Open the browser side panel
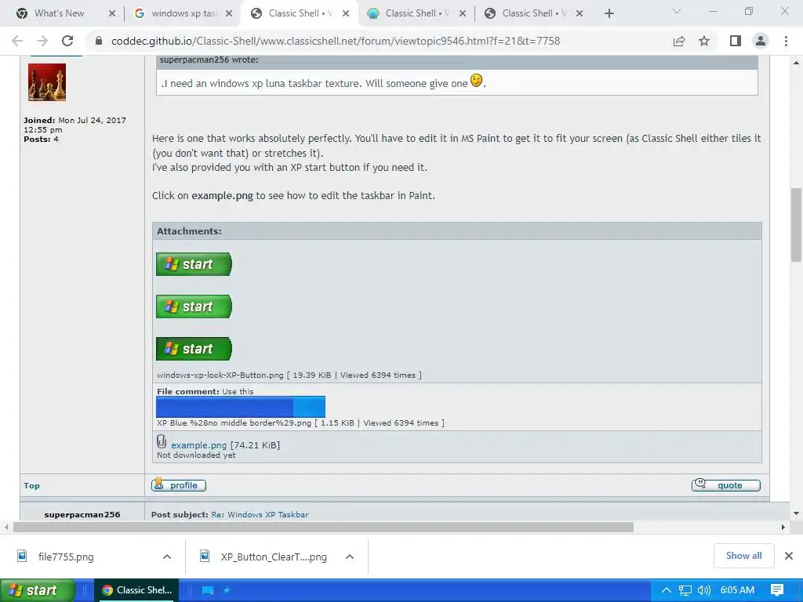The image size is (803, 602). pos(736,41)
